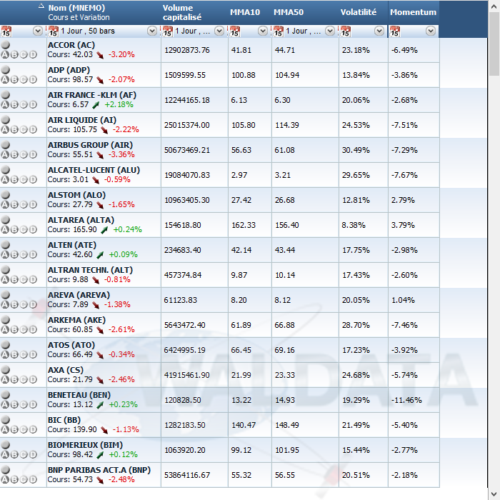Click vertical scrollbar thumb

(x=494, y=44)
